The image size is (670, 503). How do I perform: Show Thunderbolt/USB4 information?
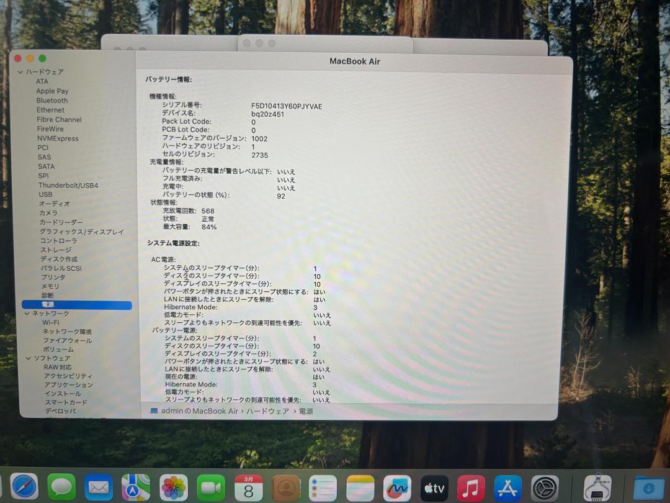68,185
